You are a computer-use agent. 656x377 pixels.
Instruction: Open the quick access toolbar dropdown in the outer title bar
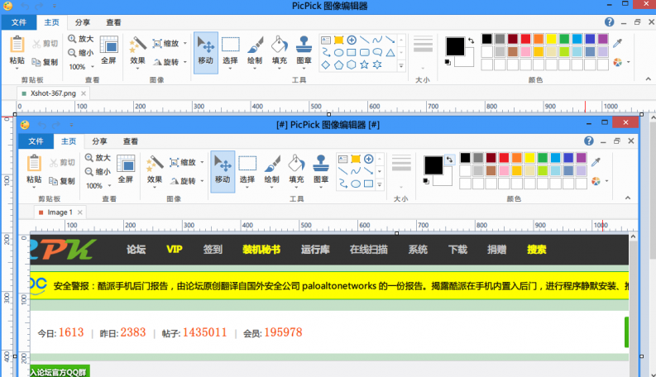coord(55,7)
